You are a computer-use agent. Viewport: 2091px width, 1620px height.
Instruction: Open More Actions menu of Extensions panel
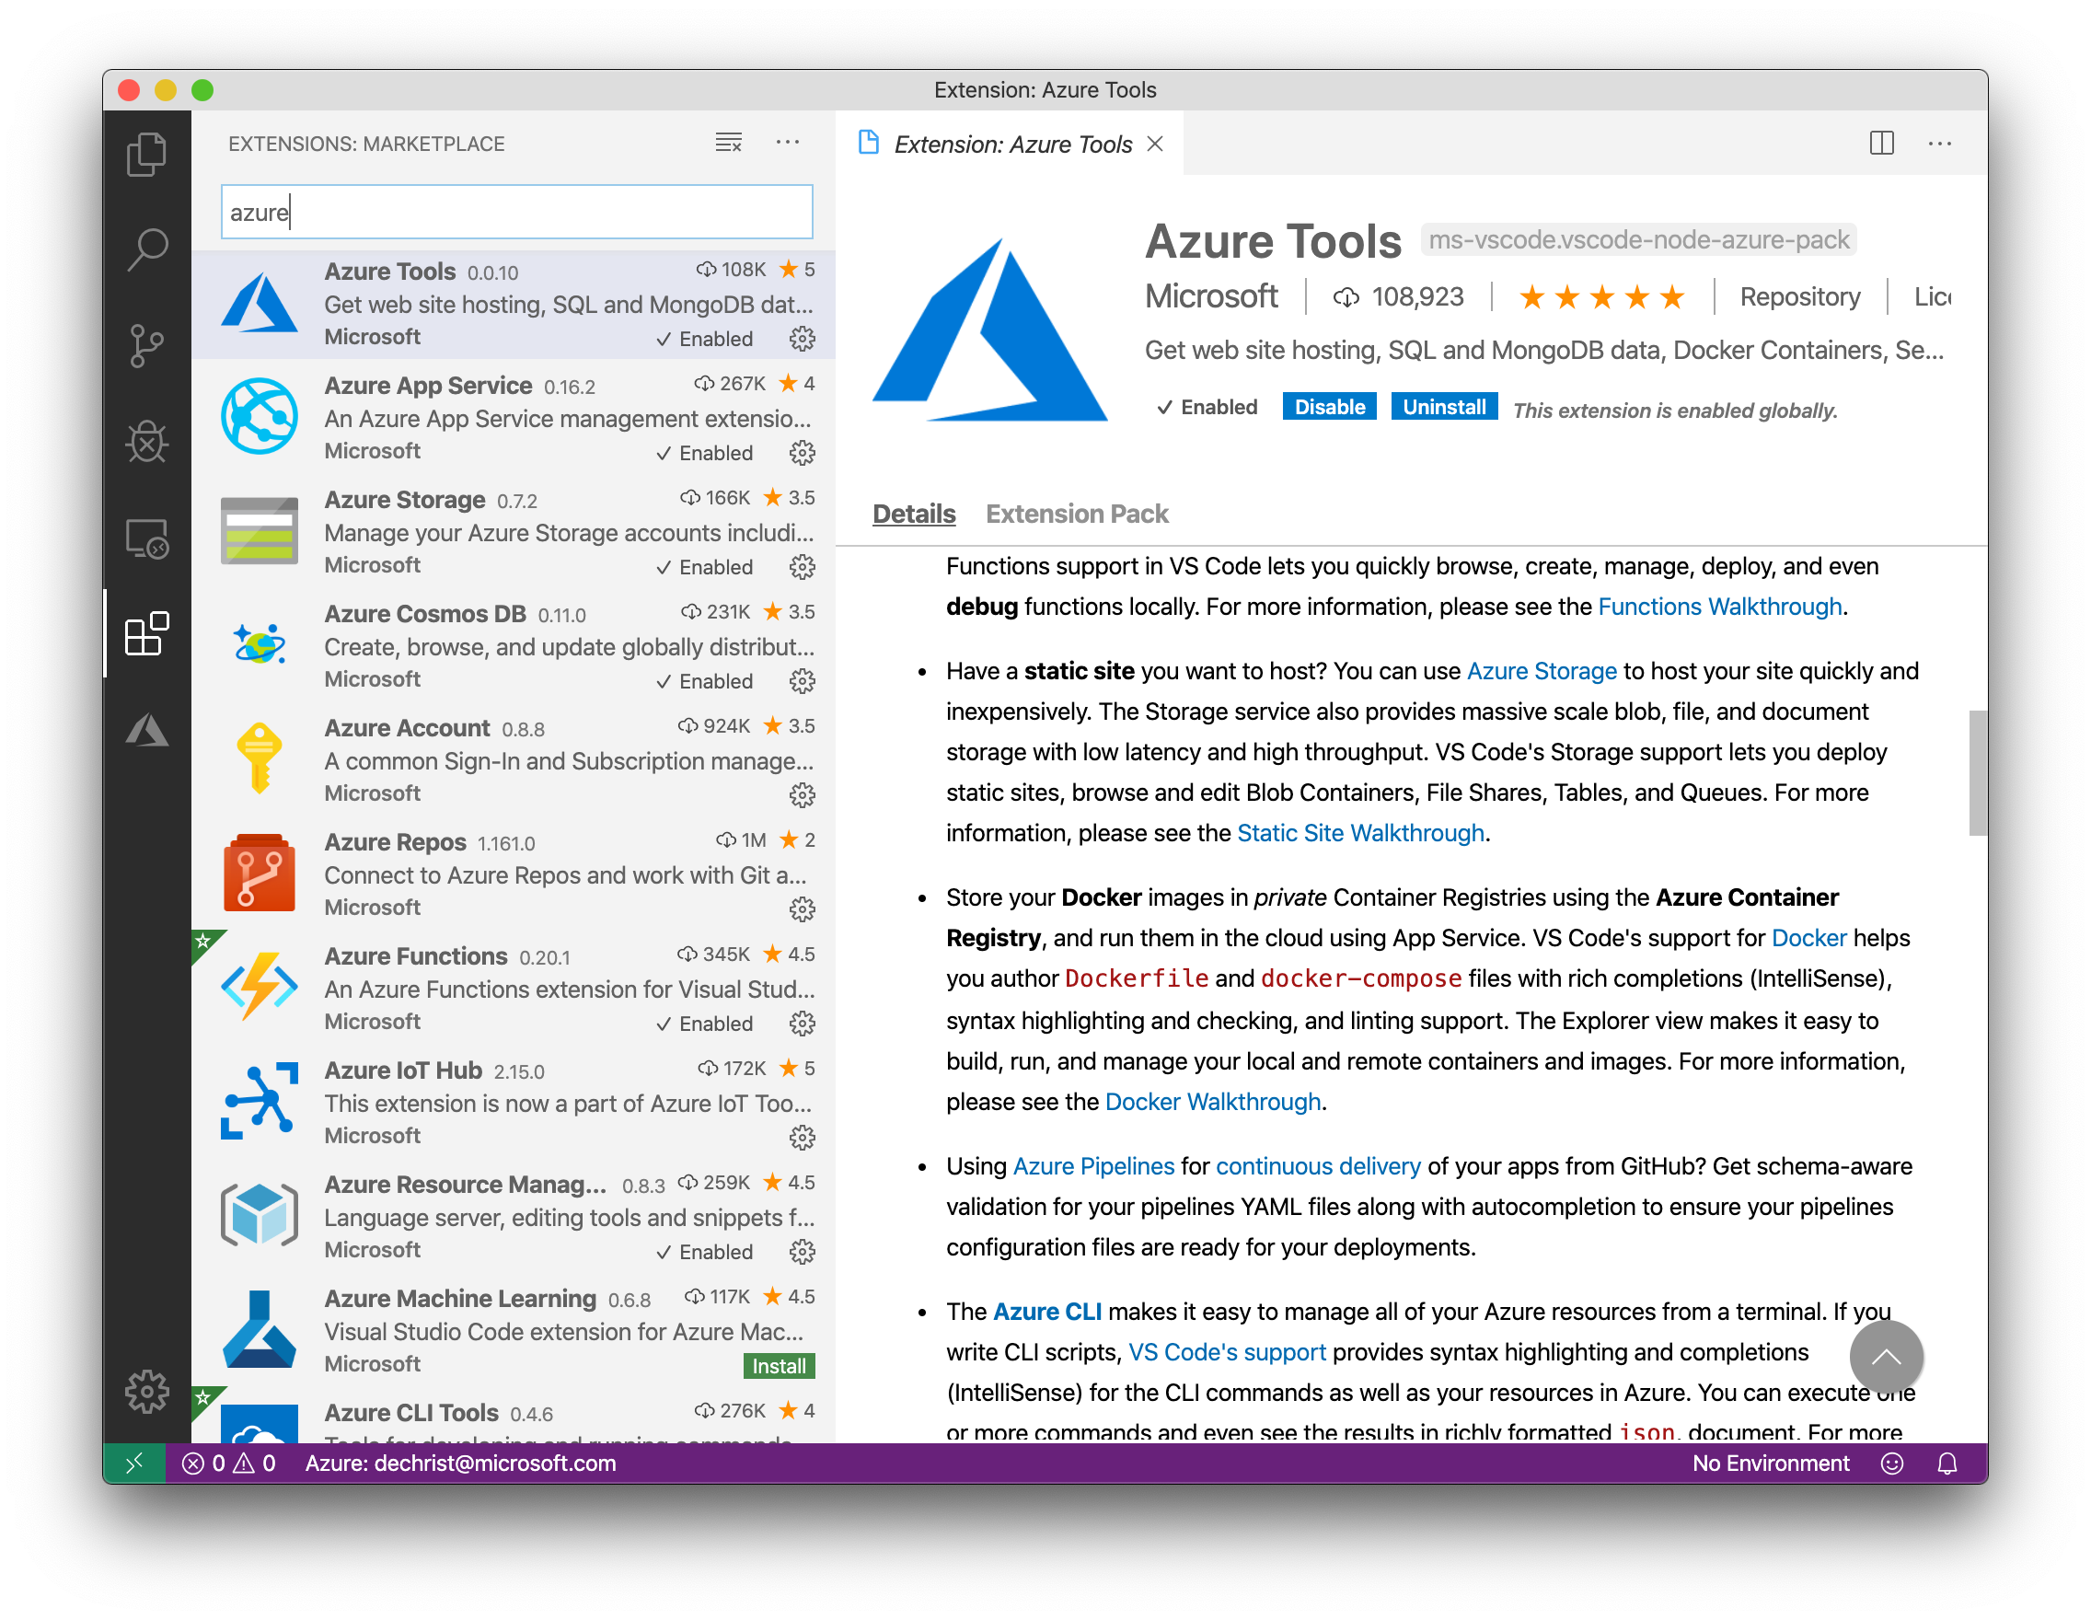point(788,142)
